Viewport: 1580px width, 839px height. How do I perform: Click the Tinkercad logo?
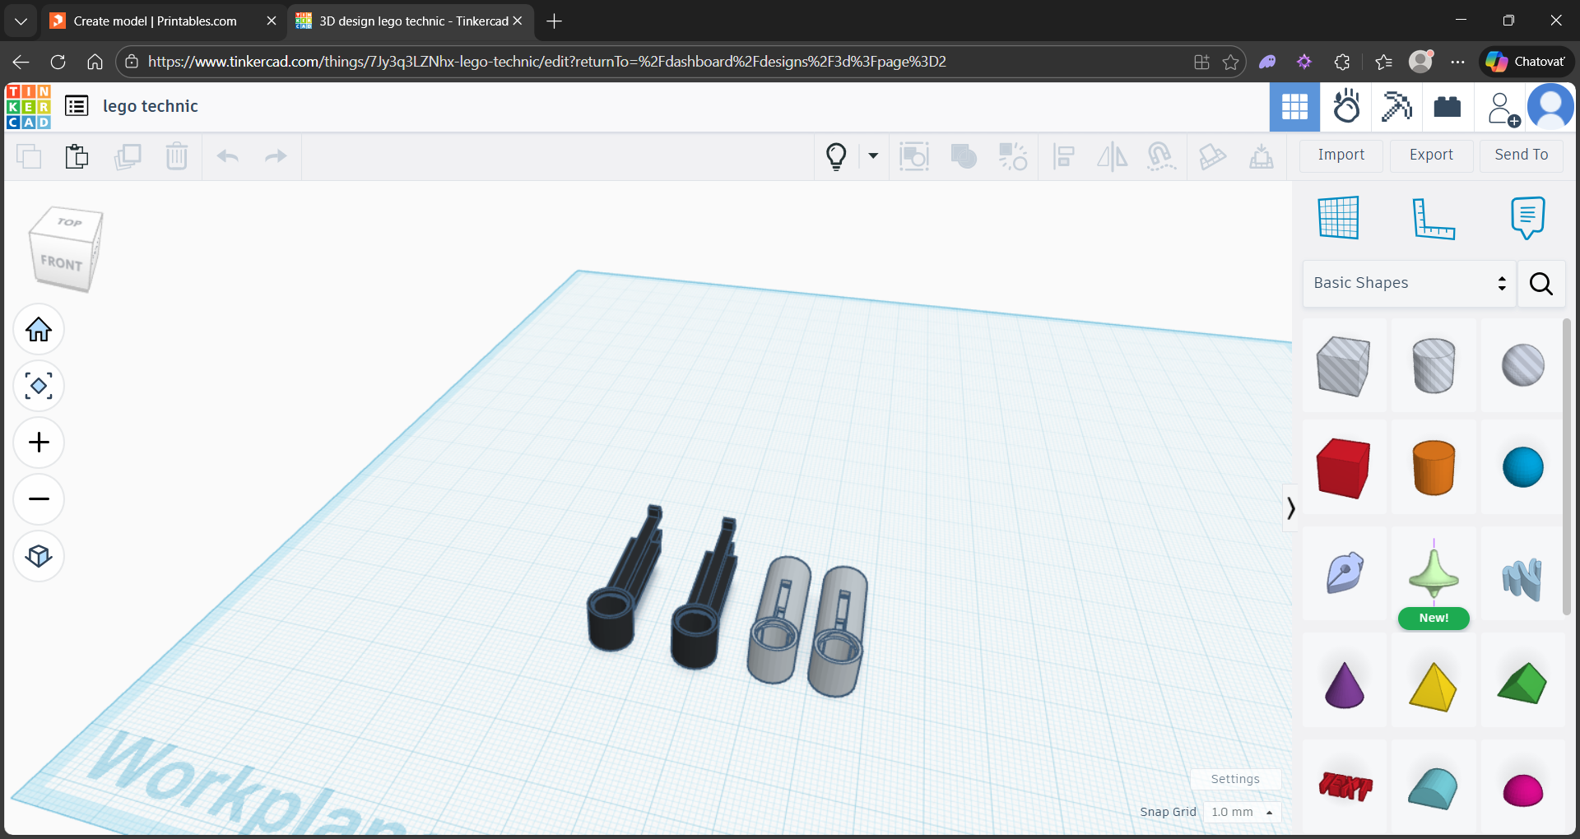pos(29,107)
